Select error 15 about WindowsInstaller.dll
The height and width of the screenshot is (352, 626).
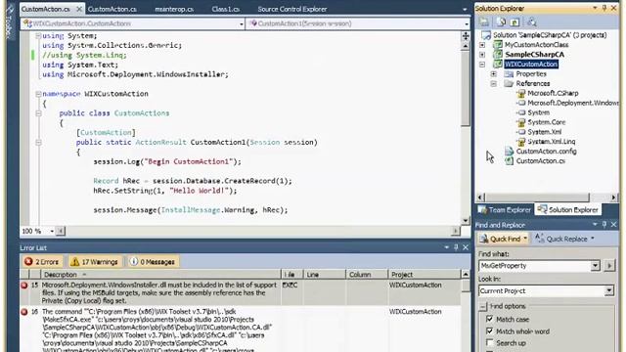(x=241, y=292)
